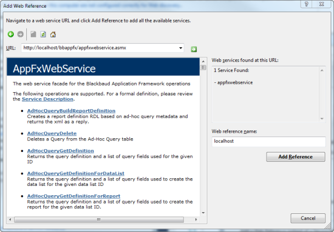Follow the AdHocQueryGetDefinitionForDataList link
The width and height of the screenshot is (334, 232).
[x=76, y=173]
